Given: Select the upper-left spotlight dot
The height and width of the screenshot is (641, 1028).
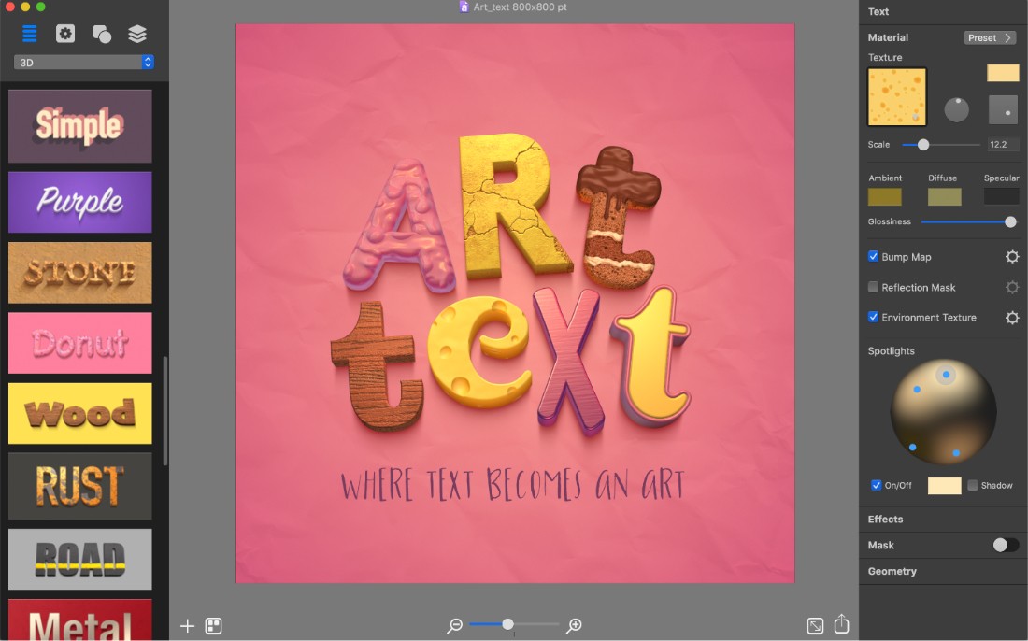Looking at the screenshot, I should coord(917,390).
